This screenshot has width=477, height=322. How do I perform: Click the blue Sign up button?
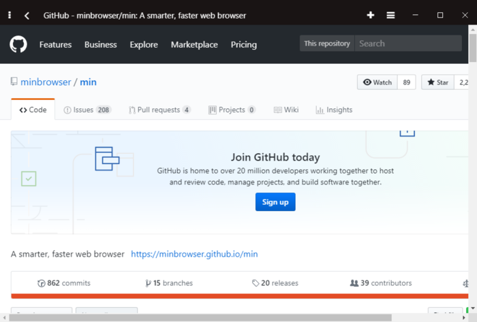(x=275, y=202)
